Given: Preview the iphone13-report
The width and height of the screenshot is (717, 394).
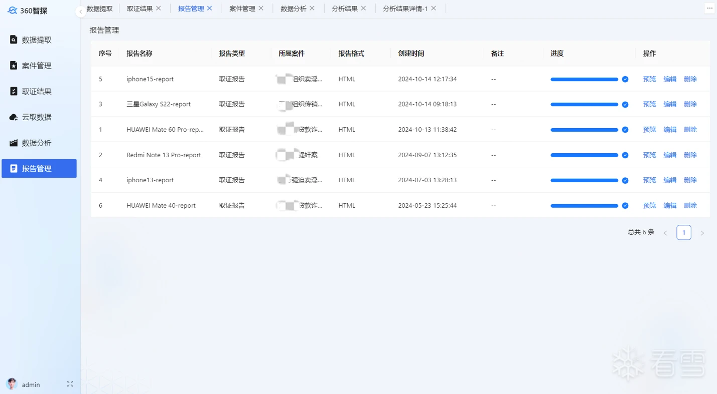Looking at the screenshot, I should point(649,180).
